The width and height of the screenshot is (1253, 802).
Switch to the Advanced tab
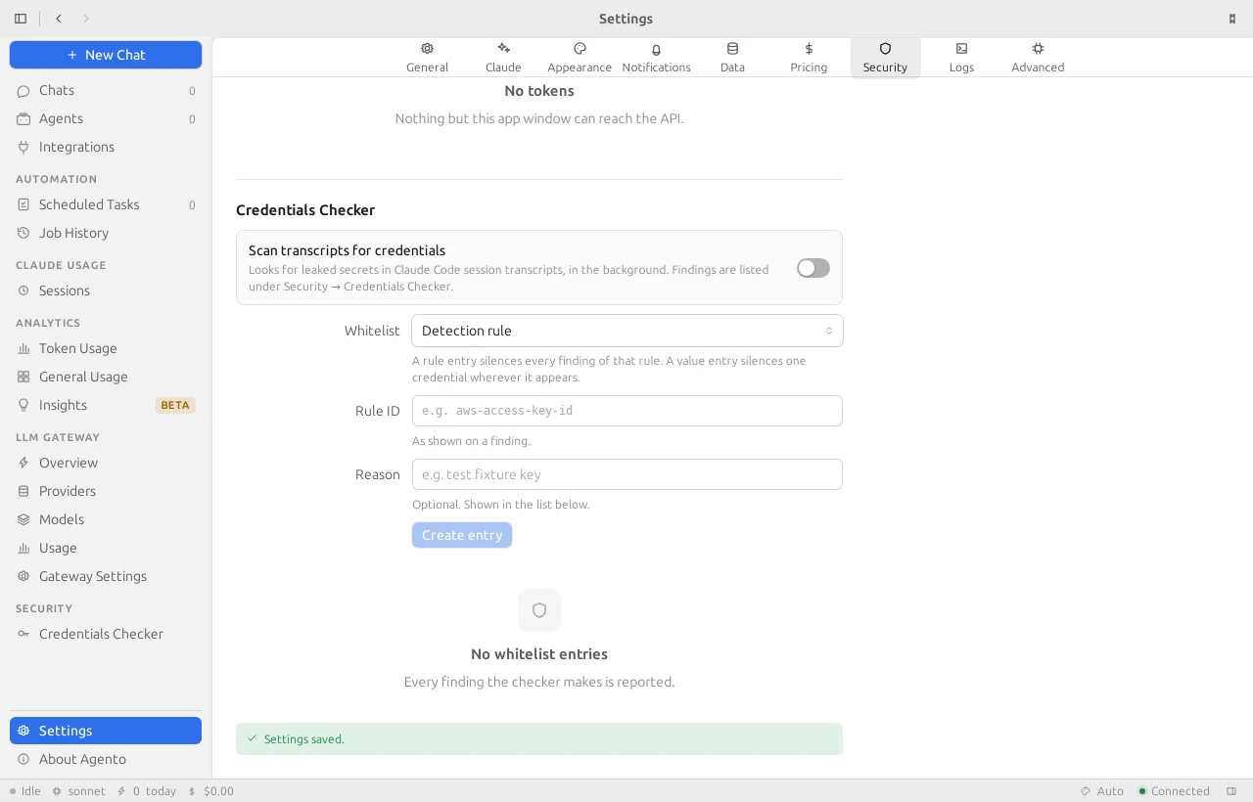click(x=1038, y=58)
